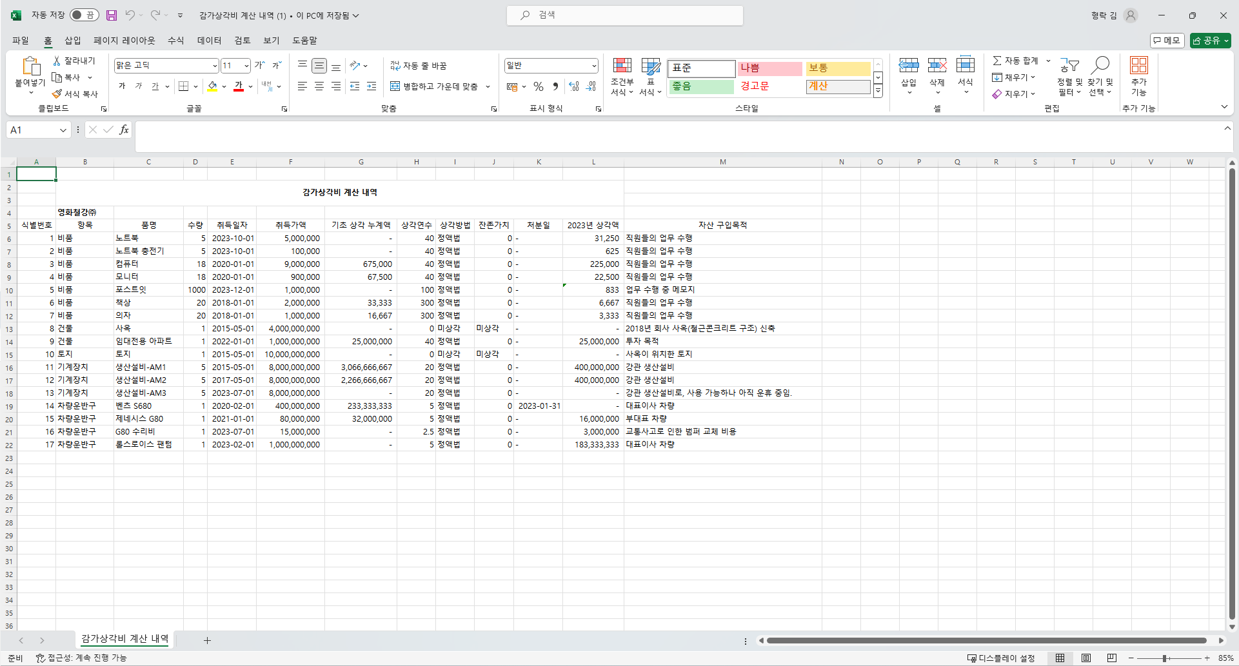The image size is (1239, 666).
Task: Open the Insert (삽입) ribbon tab
Action: click(72, 41)
